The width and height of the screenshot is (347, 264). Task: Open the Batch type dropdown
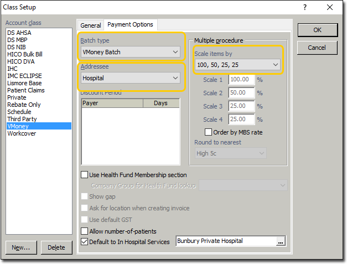pyautogui.click(x=131, y=52)
